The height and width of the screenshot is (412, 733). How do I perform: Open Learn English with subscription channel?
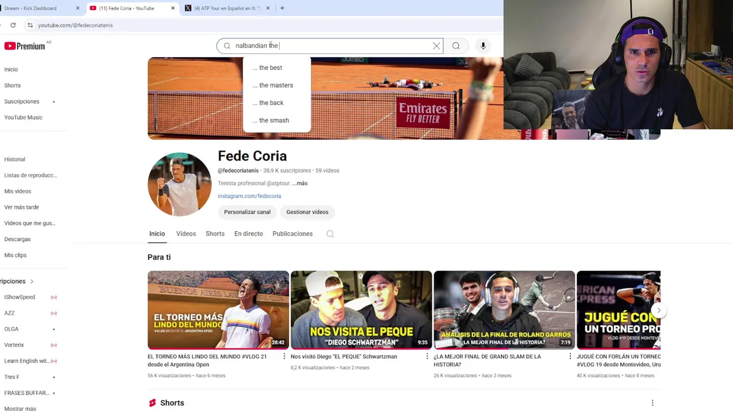[26, 361]
